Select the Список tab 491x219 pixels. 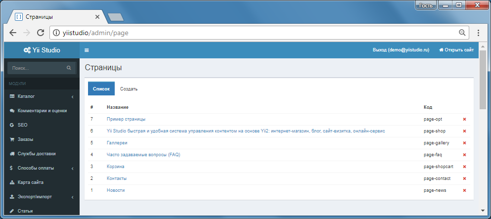coord(101,89)
